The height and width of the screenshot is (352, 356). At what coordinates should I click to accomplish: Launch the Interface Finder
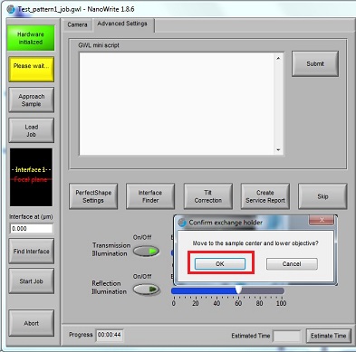150,196
